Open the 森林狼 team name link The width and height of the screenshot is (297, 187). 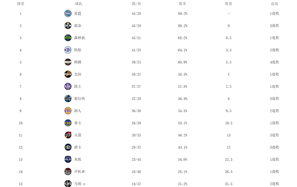[79, 38]
